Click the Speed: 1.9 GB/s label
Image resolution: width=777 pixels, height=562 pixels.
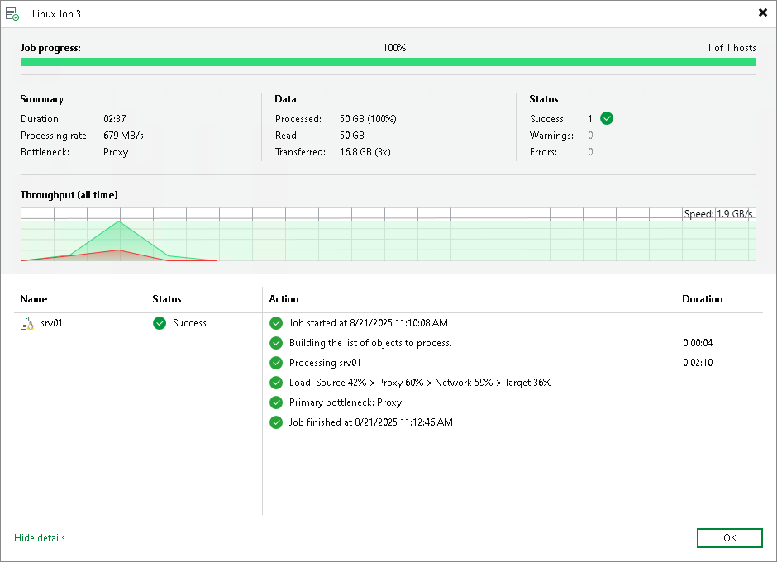(718, 213)
